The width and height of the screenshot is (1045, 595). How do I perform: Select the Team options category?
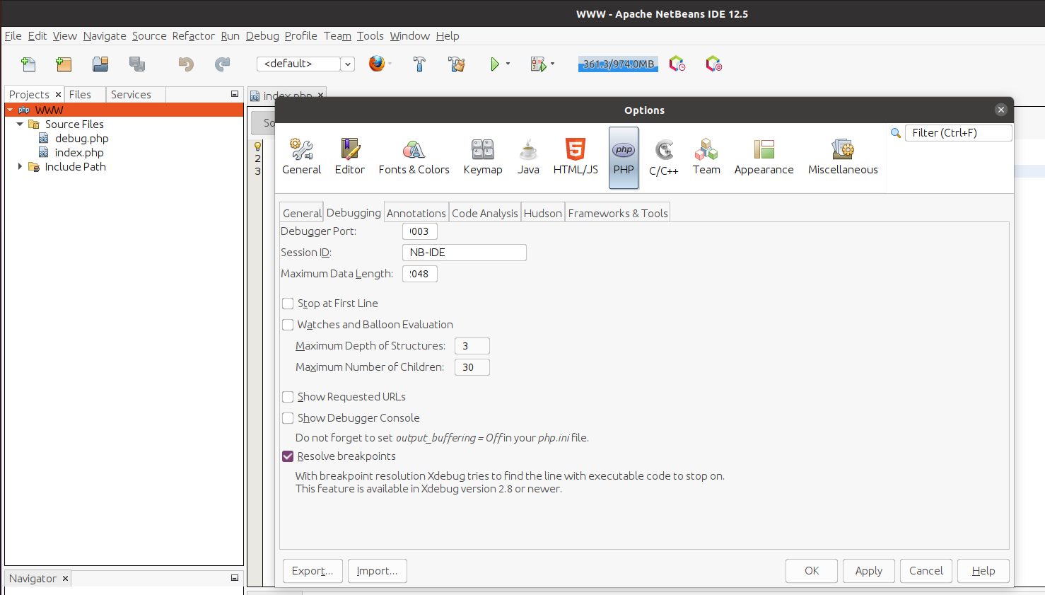(x=706, y=157)
